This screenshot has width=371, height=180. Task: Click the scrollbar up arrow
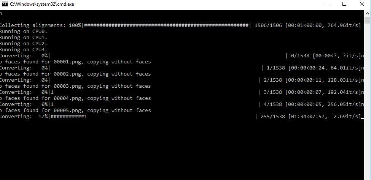(368, 13)
